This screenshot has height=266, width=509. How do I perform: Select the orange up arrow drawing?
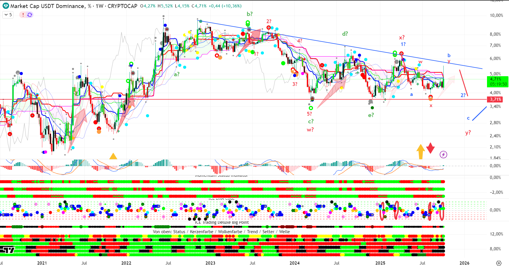420,151
